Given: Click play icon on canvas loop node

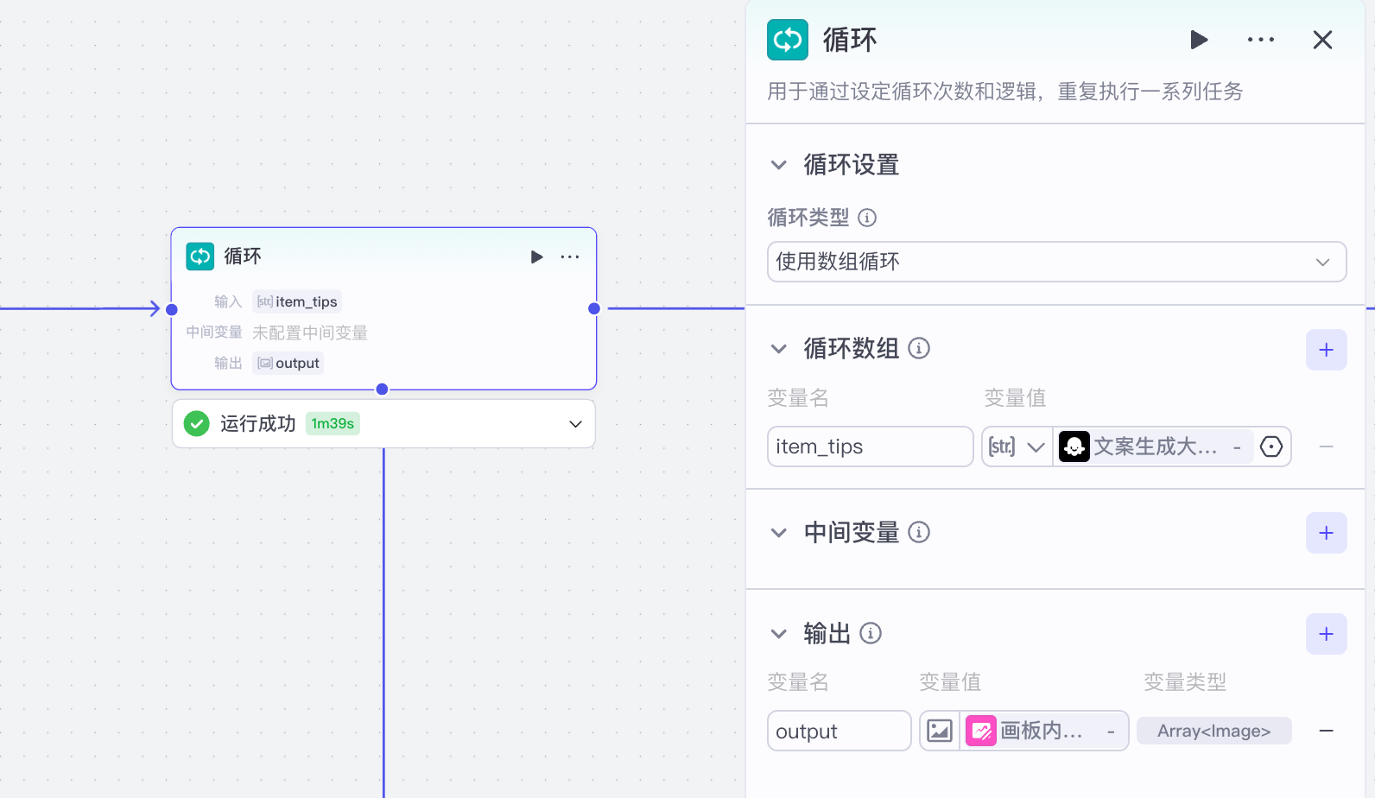Looking at the screenshot, I should pyautogui.click(x=536, y=256).
